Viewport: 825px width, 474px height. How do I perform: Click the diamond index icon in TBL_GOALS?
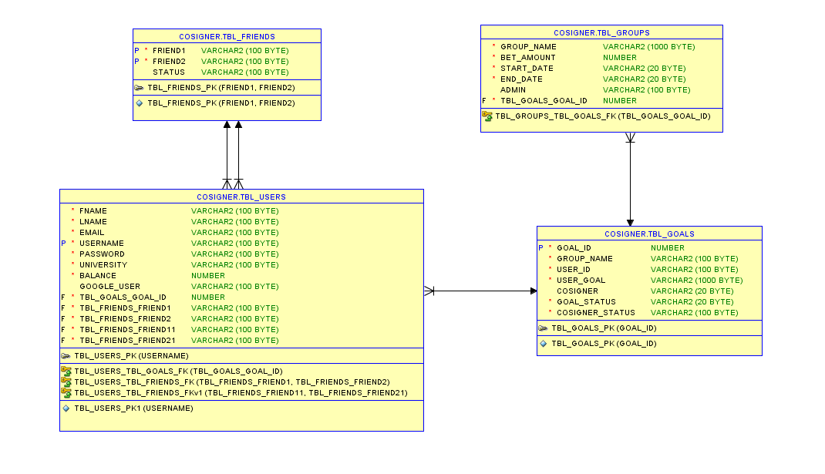click(x=544, y=344)
